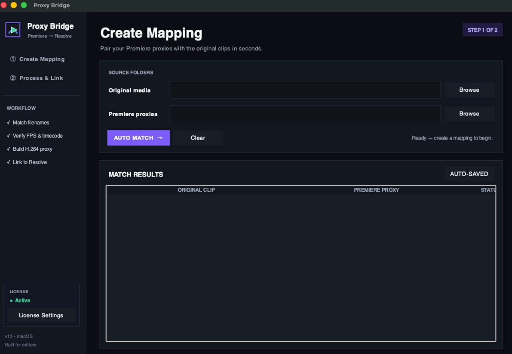This screenshot has width=512, height=354.
Task: Click the MATCH RESULTS heading
Action: (x=136, y=174)
